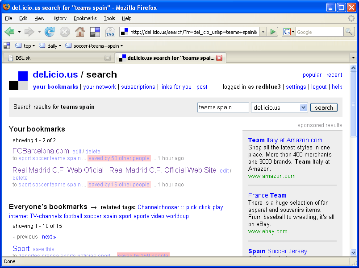Click the green Go arrow button
The width and height of the screenshot is (359, 268).
[273, 32]
